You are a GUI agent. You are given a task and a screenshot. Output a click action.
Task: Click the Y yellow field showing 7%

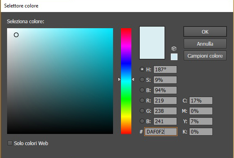pos(201,121)
